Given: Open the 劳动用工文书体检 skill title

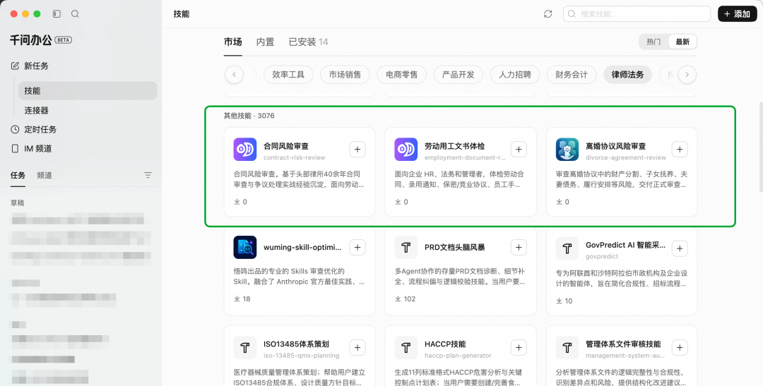Looking at the screenshot, I should 454,146.
